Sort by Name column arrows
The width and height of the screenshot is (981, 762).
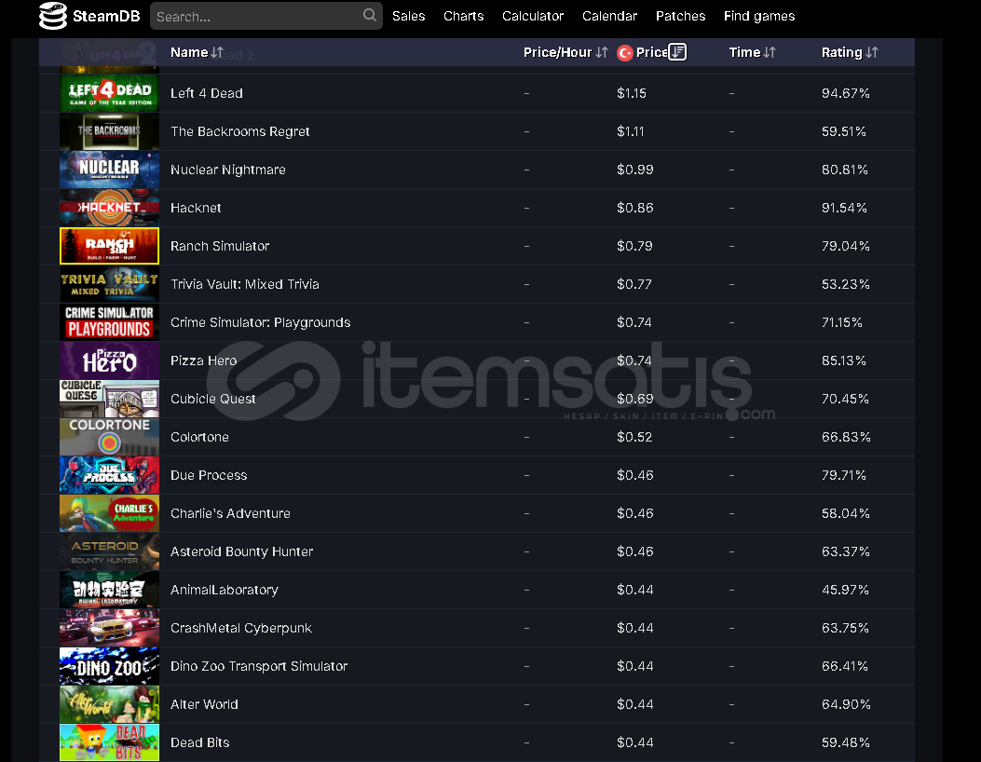217,52
